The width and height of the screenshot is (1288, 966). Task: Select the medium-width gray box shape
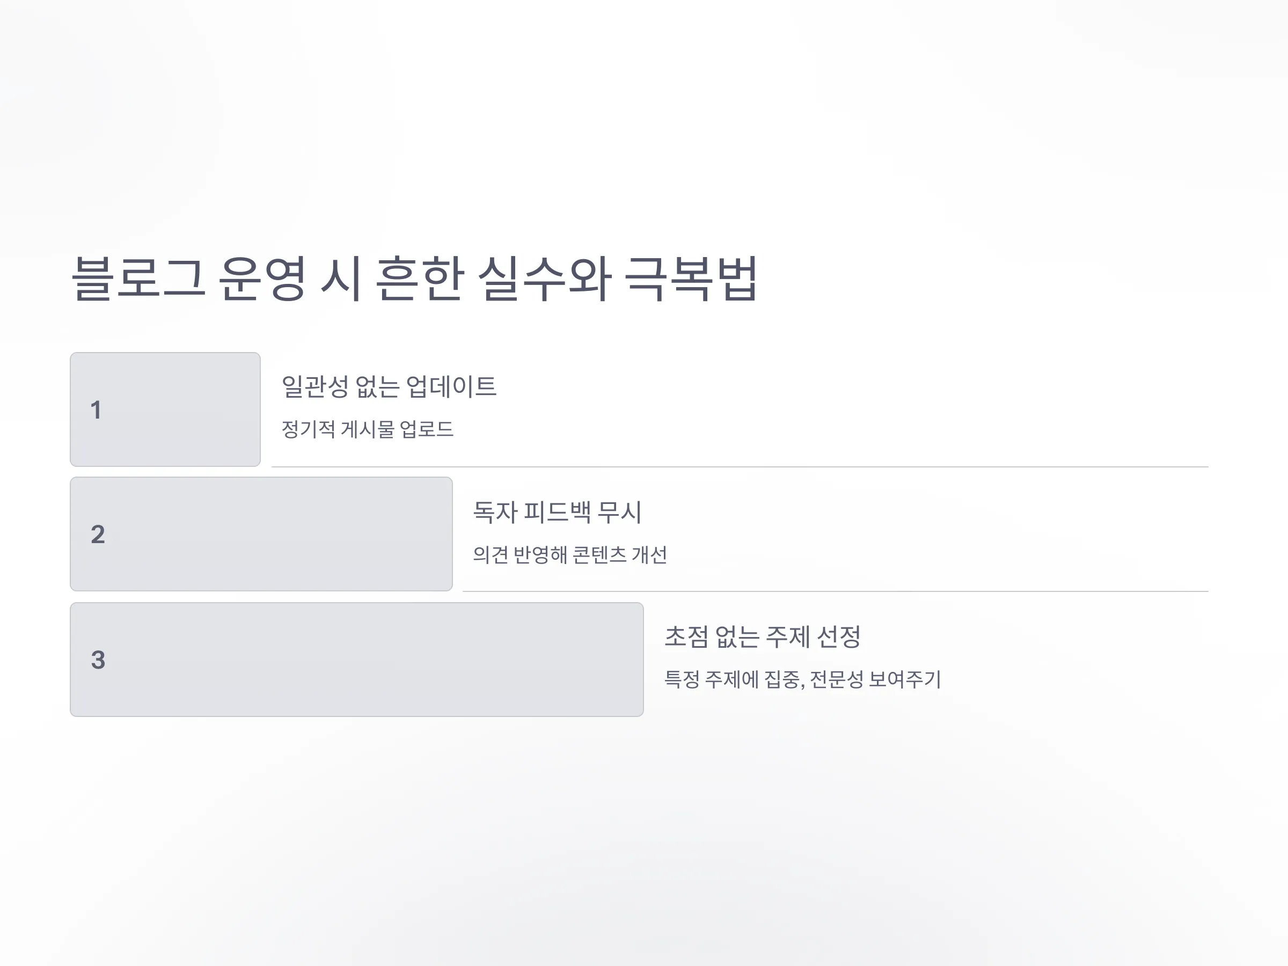coord(261,534)
